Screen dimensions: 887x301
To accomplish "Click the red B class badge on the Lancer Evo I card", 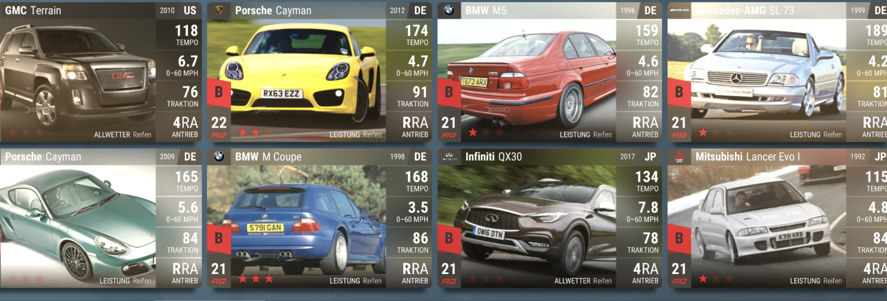I will [679, 238].
